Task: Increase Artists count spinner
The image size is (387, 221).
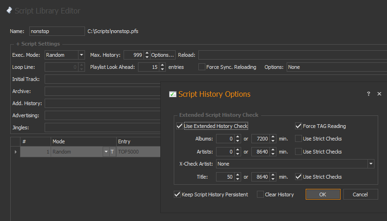Action: pos(237,149)
